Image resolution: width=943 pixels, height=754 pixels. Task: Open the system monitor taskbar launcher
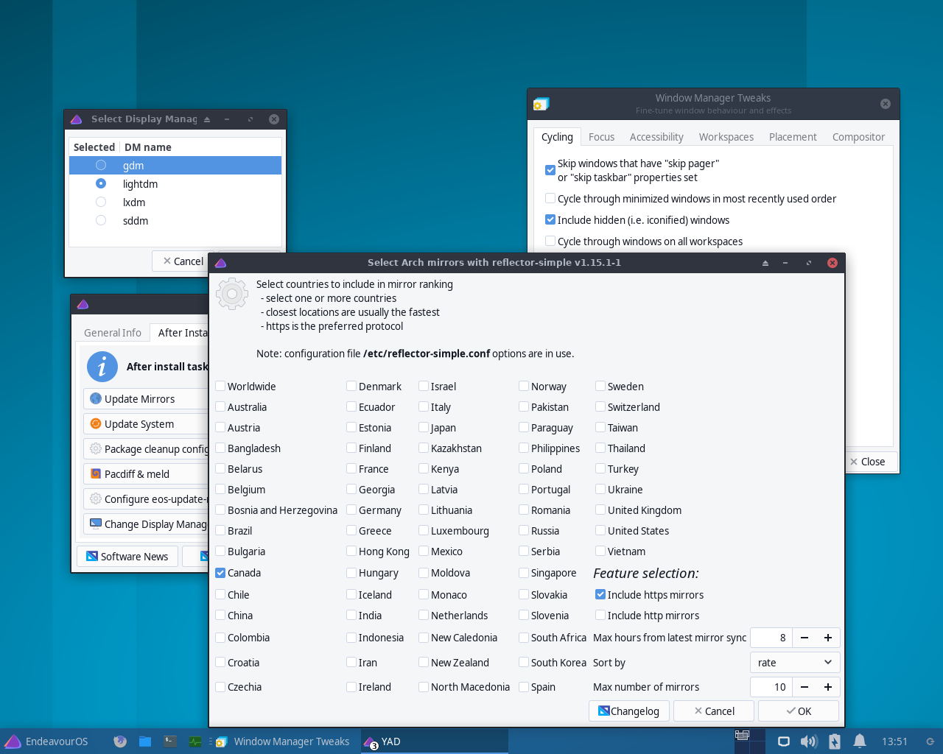195,741
